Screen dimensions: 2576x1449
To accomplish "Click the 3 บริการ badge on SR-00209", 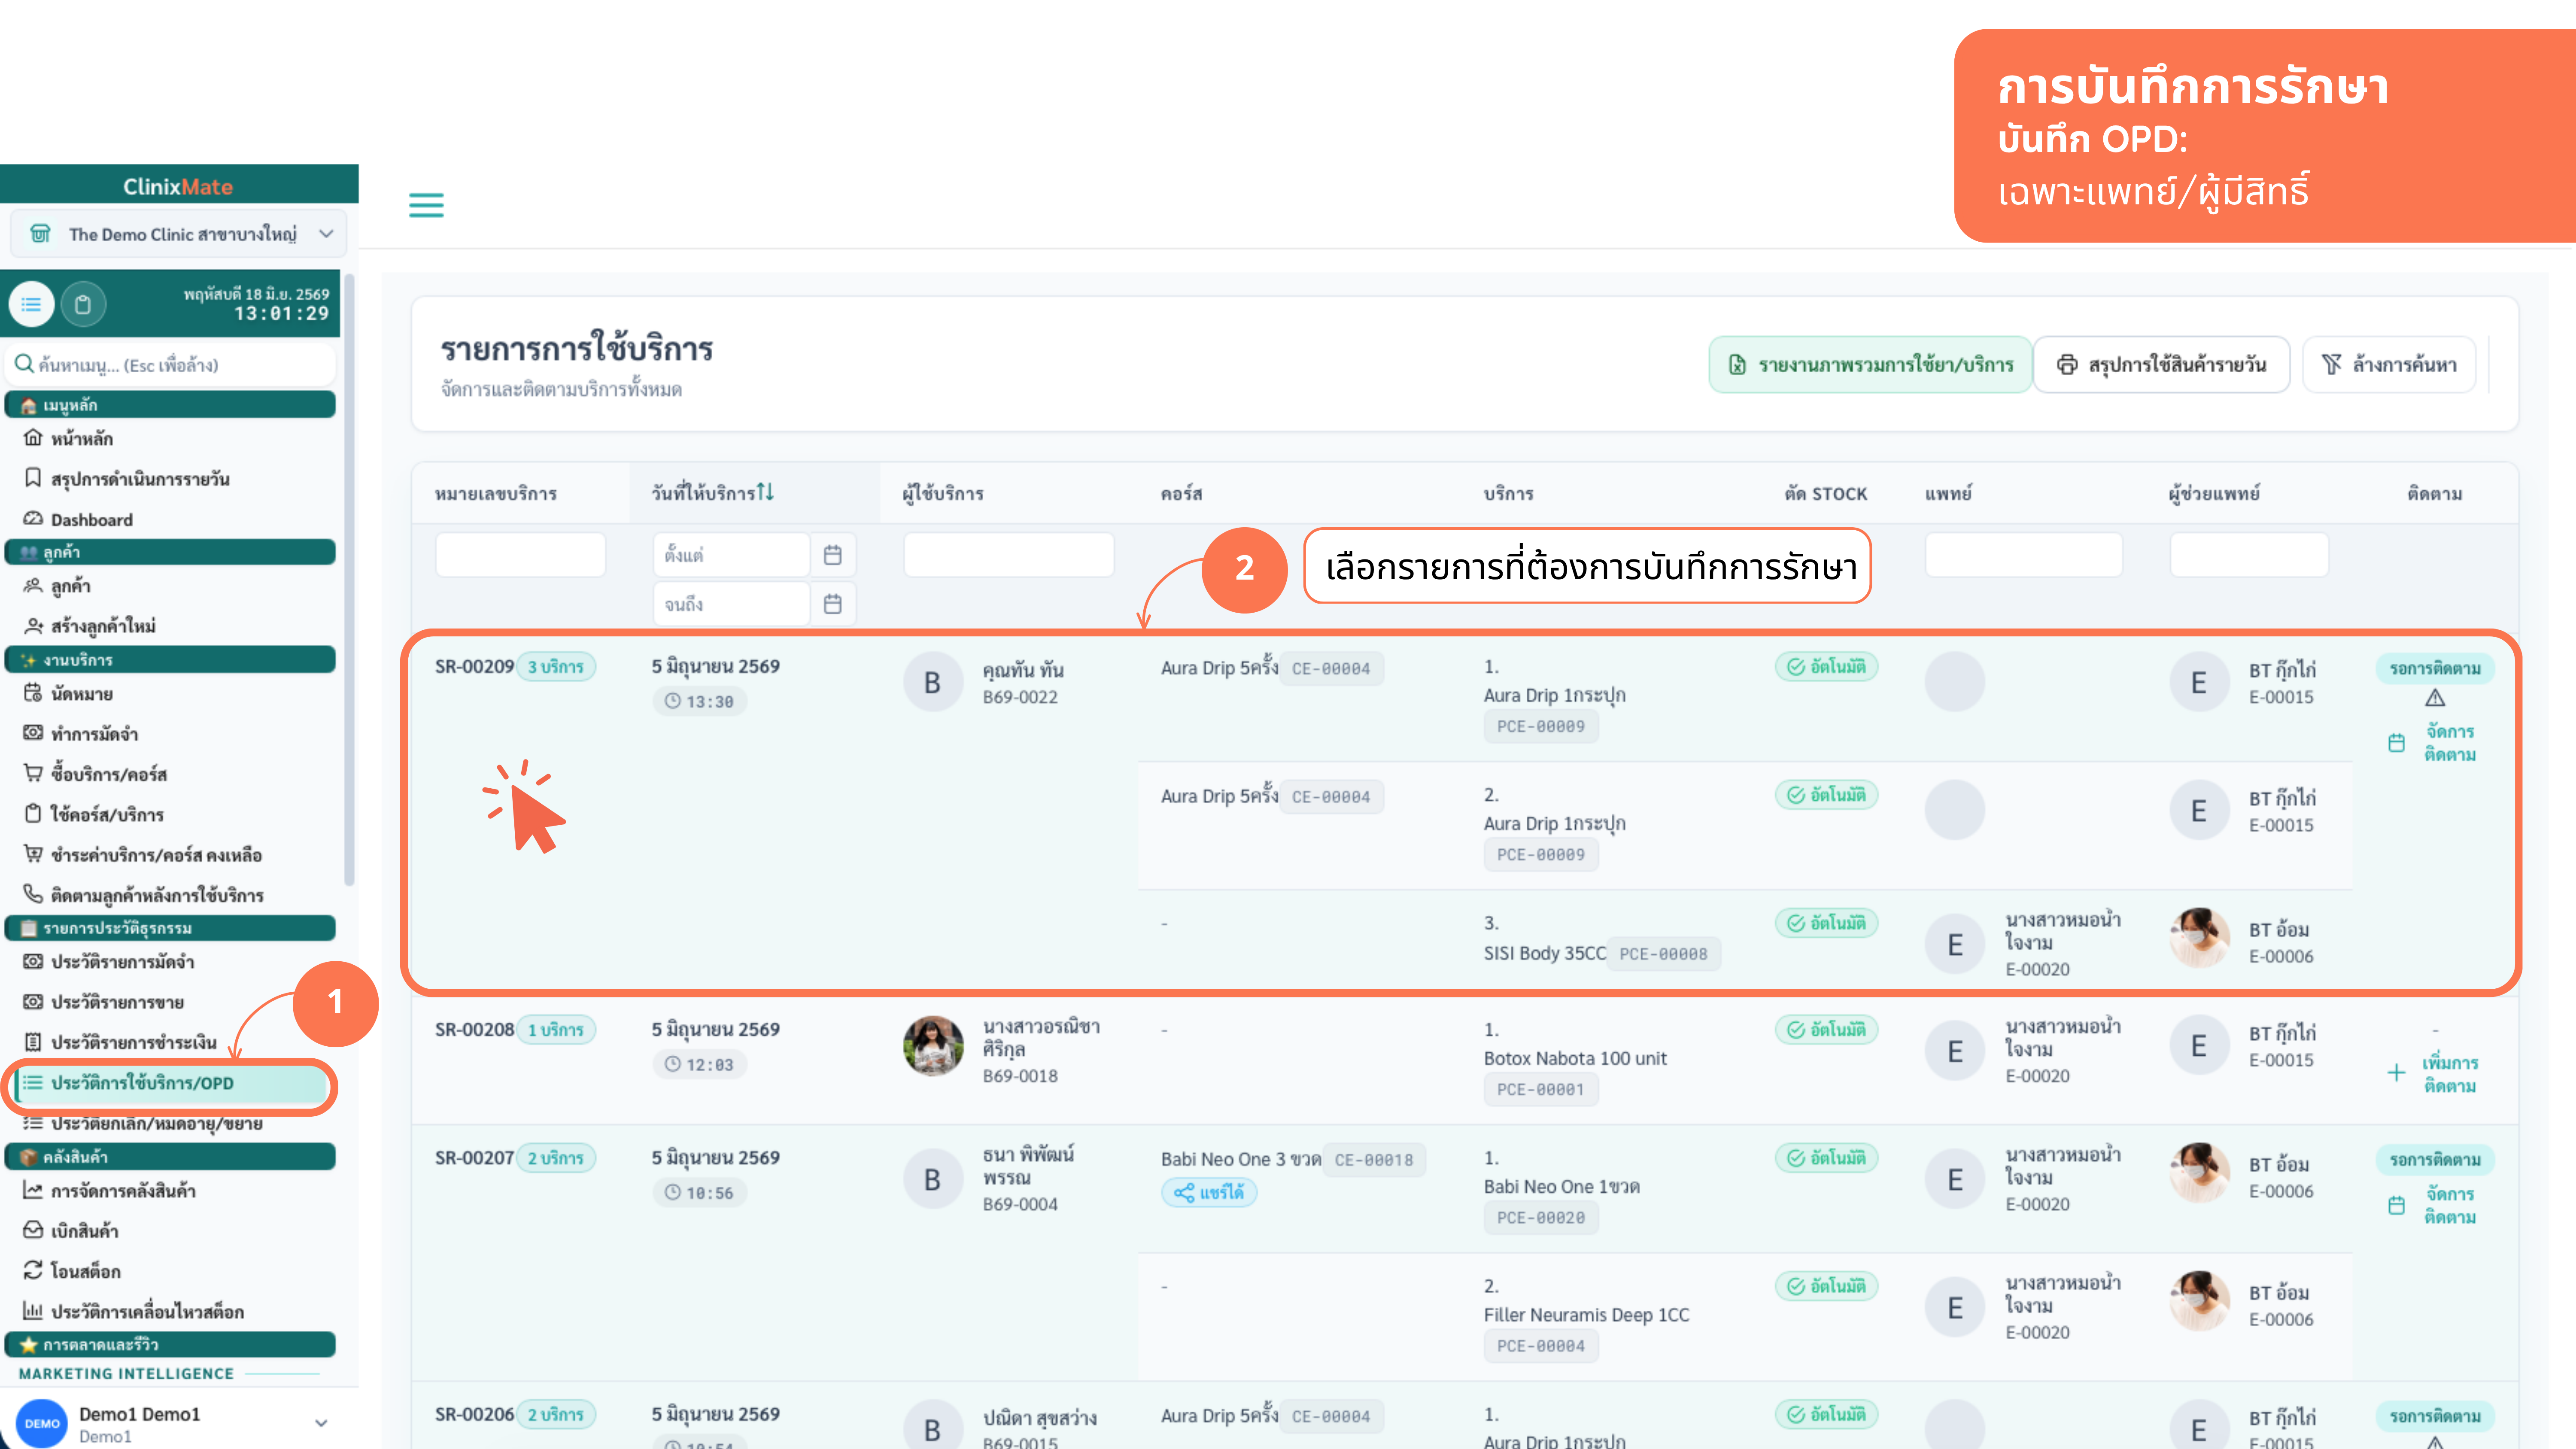I will tap(556, 667).
